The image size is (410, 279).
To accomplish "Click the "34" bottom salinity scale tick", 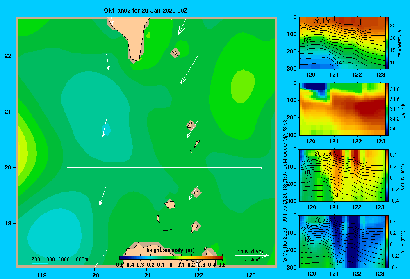I will (393, 129).
